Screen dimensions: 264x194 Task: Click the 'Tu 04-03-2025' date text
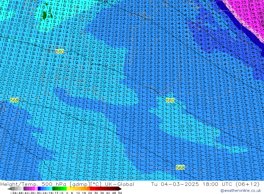coord(175,184)
